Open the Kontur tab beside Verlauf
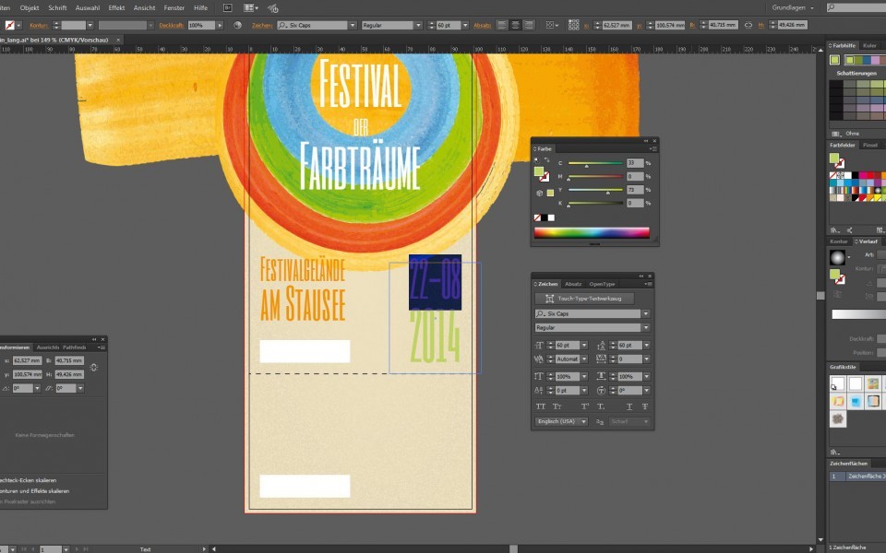This screenshot has width=886, height=553. click(x=839, y=241)
